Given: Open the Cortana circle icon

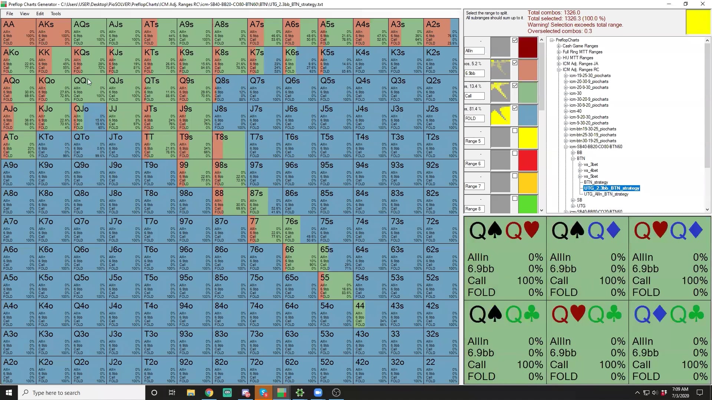Looking at the screenshot, I should point(154,393).
